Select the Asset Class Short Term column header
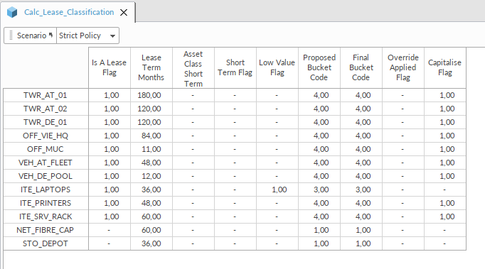The height and width of the screenshot is (269, 485). pyautogui.click(x=193, y=67)
